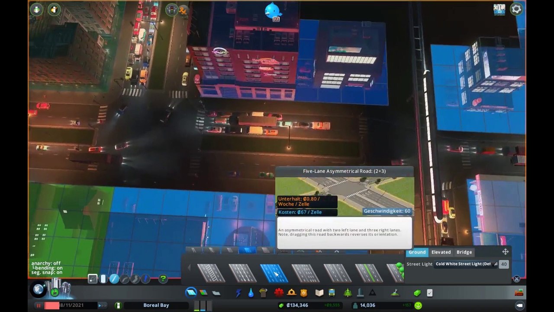The image size is (554, 312).
Task: Toggle the road snapping options button
Action: coord(93,279)
